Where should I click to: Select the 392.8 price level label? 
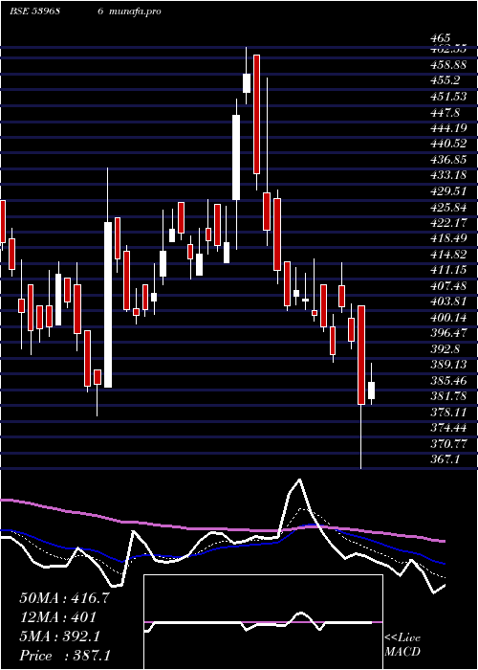(x=445, y=348)
